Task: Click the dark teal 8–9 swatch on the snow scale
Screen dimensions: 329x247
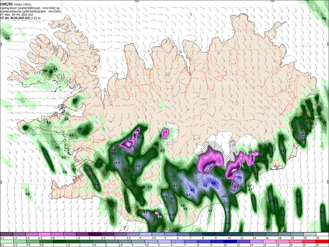Action: point(209,234)
